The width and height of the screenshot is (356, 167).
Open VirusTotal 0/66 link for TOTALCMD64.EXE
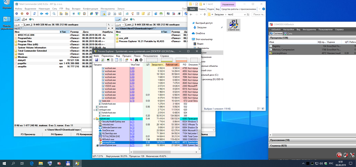132,136
